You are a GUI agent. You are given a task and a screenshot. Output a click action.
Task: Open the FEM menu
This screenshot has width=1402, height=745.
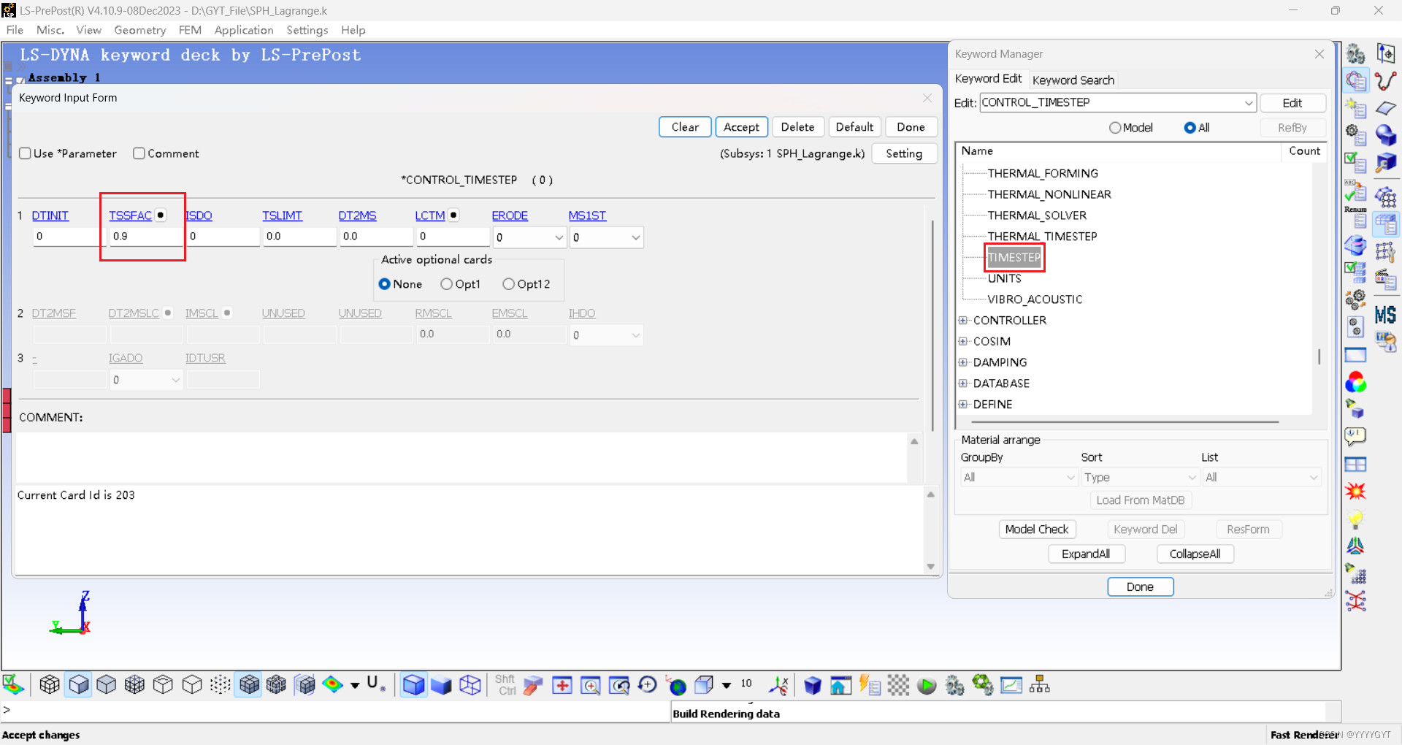pos(190,30)
